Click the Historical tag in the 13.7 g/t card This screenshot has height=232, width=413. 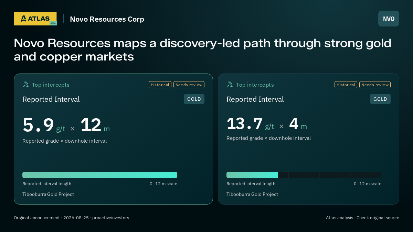point(346,85)
